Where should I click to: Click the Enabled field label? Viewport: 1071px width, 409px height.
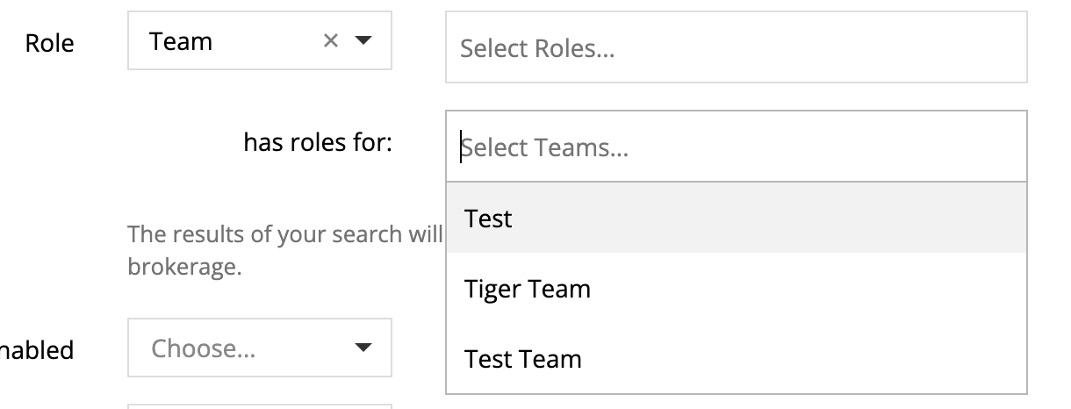pyautogui.click(x=37, y=350)
